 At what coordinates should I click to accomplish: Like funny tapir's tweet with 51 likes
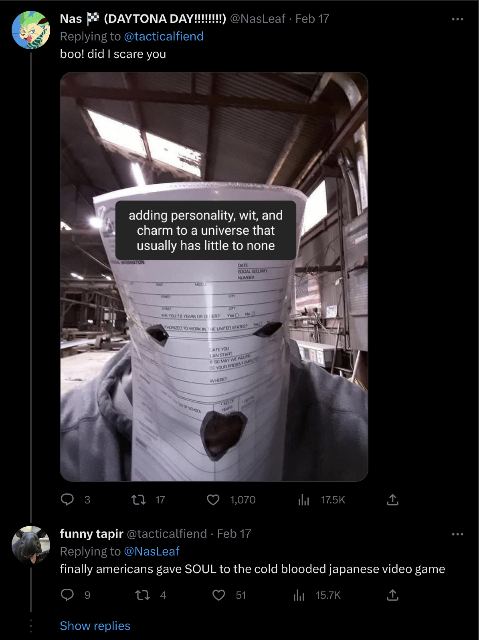pyautogui.click(x=219, y=595)
